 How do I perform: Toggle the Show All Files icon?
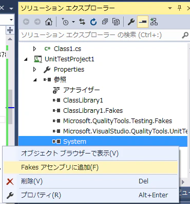pyautogui.click(x=116, y=22)
